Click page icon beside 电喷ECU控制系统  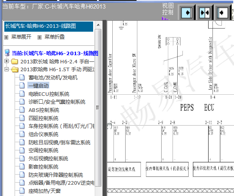22,94
